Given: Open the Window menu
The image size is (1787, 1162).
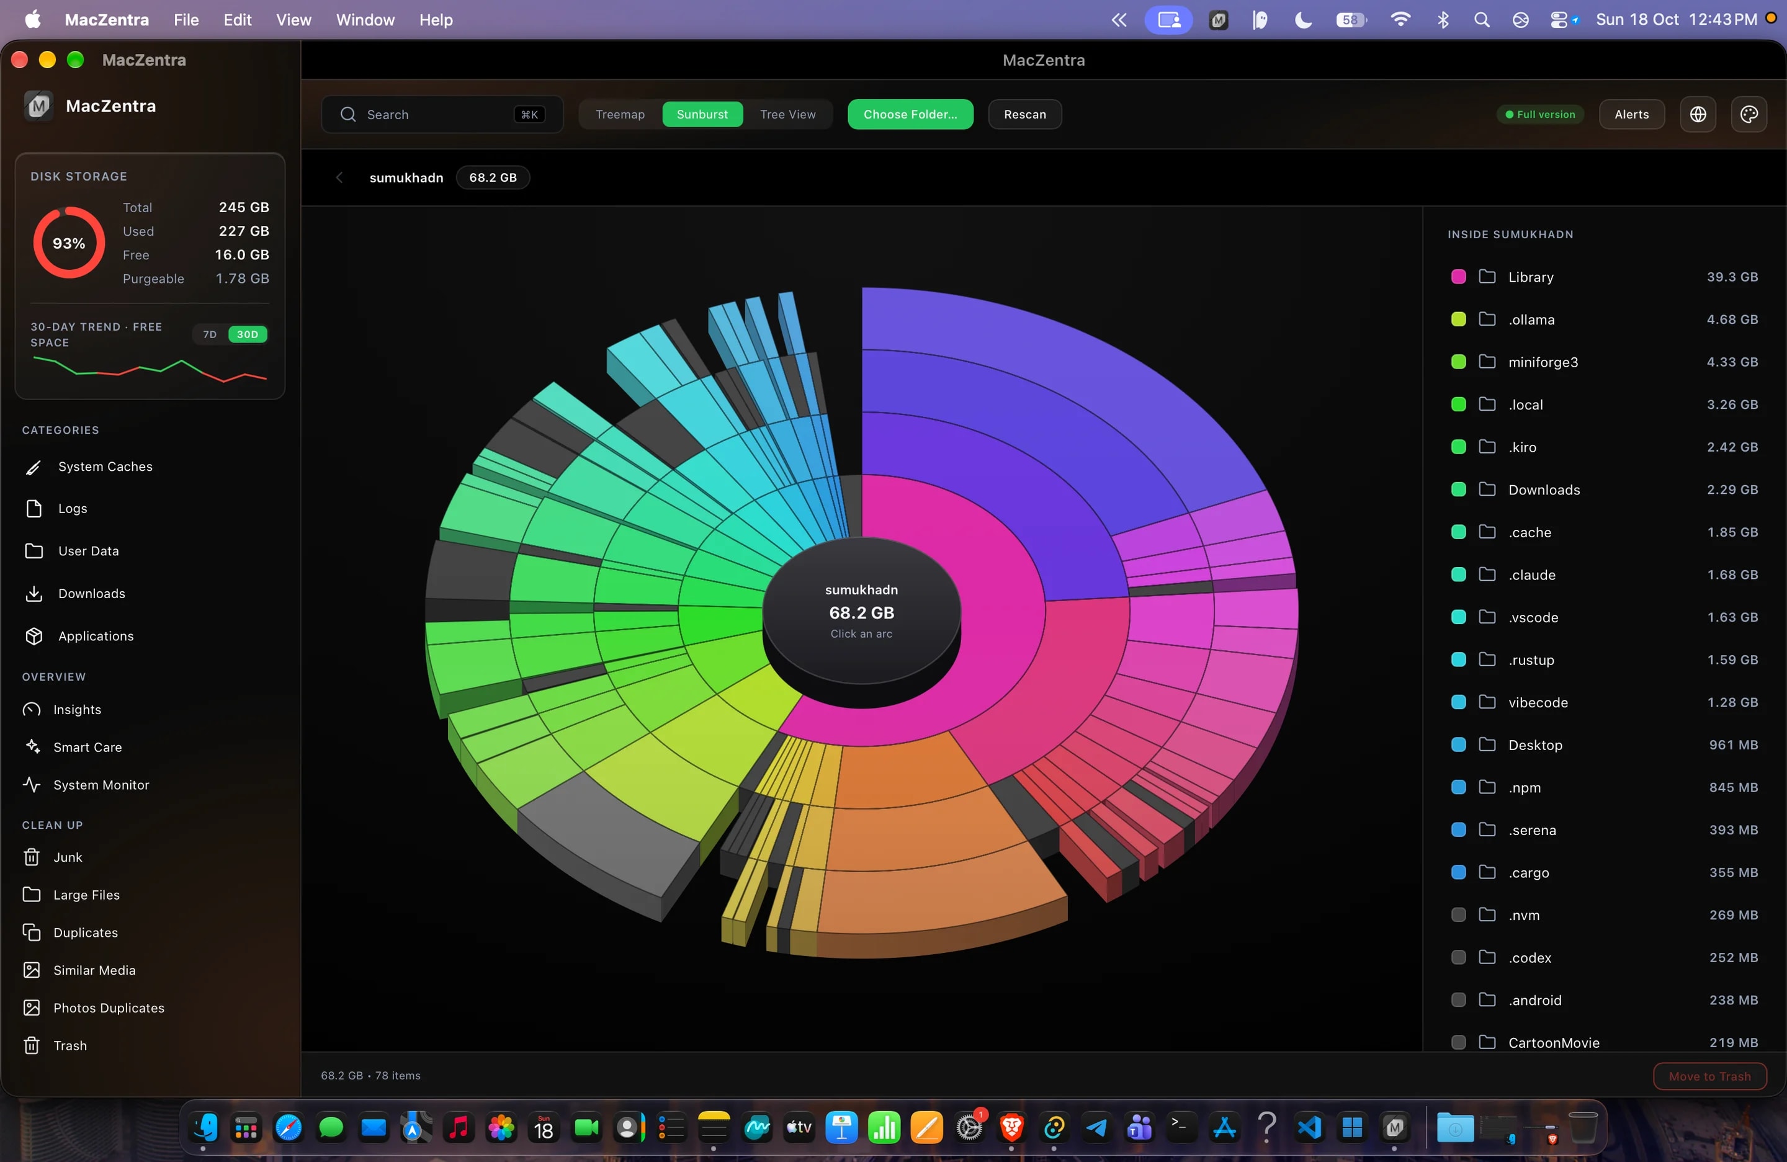Looking at the screenshot, I should [365, 19].
